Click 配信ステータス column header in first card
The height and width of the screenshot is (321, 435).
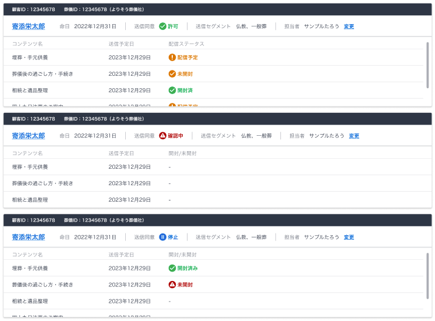coord(186,44)
